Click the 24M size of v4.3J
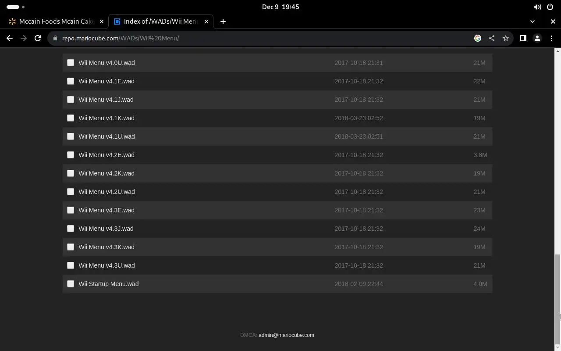 click(479, 229)
